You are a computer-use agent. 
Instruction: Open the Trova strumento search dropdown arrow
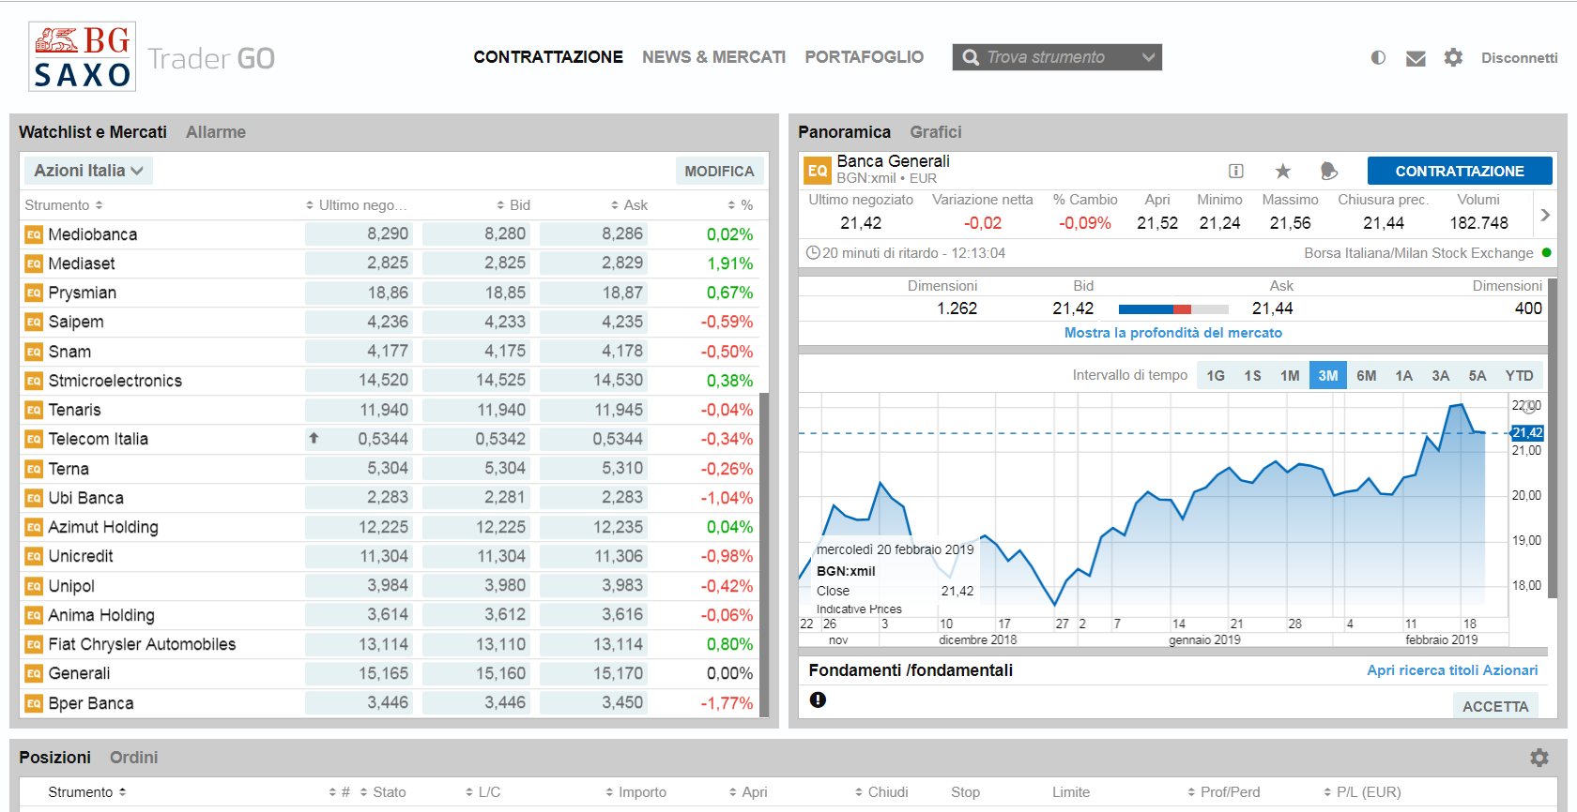pyautogui.click(x=1148, y=57)
